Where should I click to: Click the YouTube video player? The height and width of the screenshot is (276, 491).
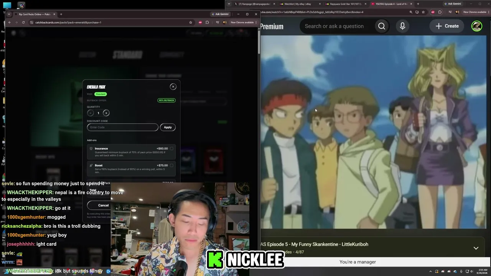pos(374,132)
